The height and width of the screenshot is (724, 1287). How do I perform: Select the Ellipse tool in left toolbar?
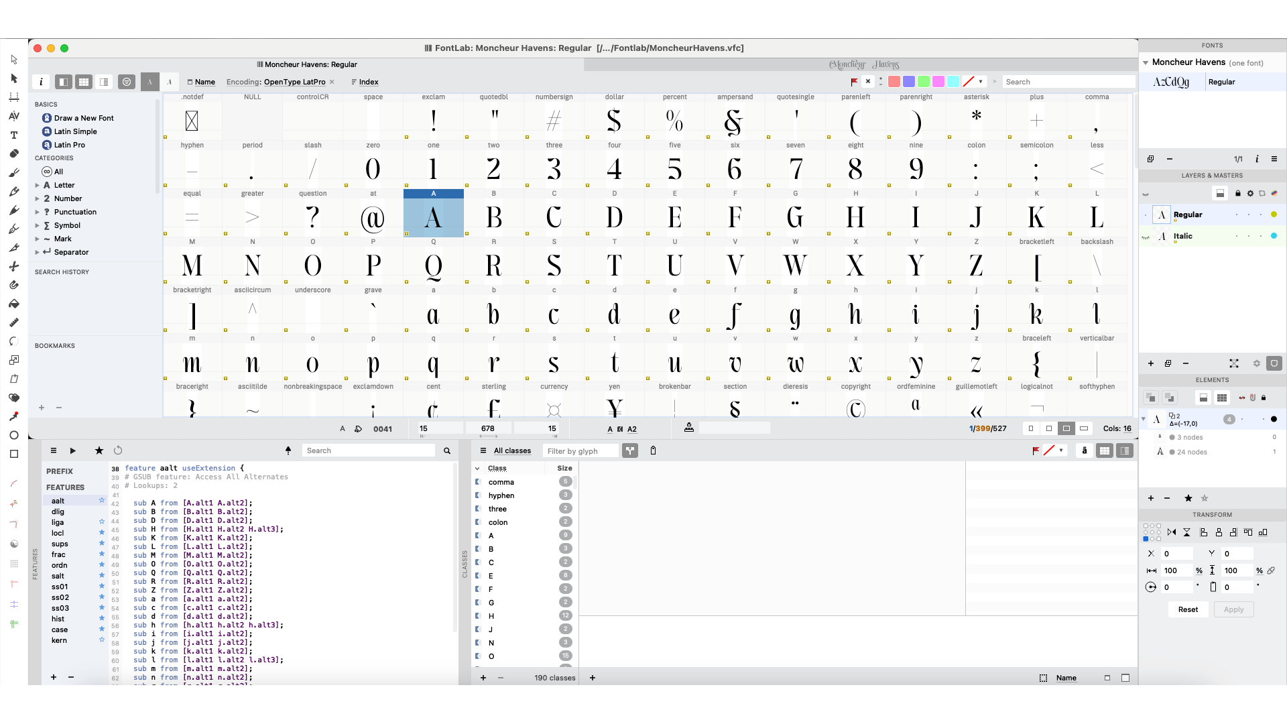click(x=13, y=435)
